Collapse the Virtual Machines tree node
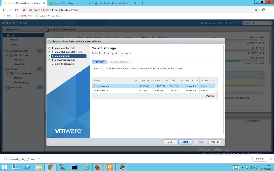Screen dimensions: 274x171 pyautogui.click(x=5, y=51)
